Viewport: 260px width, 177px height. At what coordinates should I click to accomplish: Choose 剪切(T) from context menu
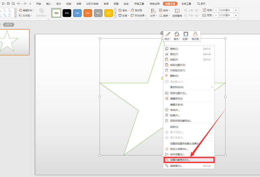[x=189, y=54]
